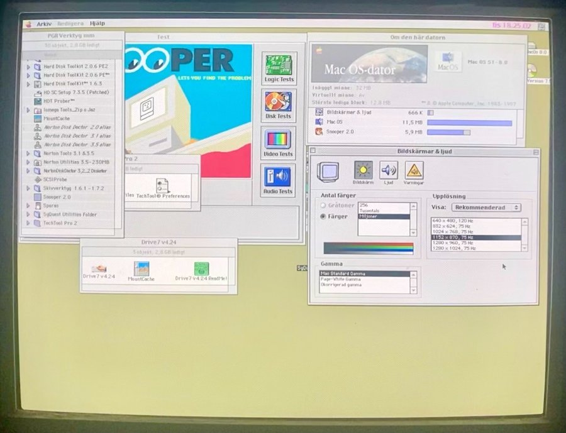Viewport: 566px width, 433px height.
Task: Open the Hjälp menu
Action: 97,23
